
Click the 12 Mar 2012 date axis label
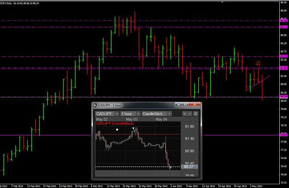(x=113, y=186)
